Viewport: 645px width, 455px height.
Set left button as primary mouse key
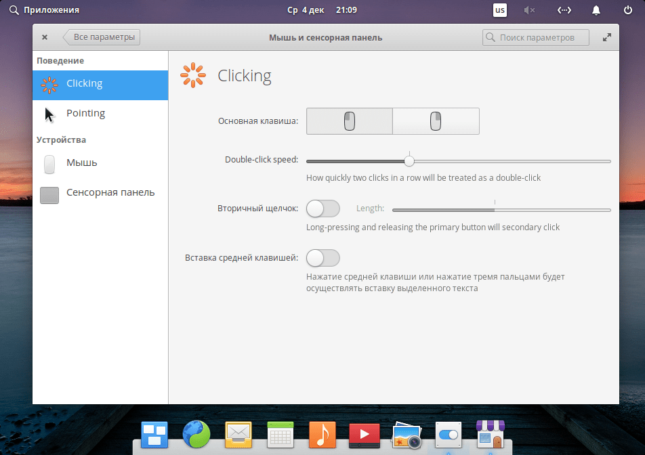349,121
